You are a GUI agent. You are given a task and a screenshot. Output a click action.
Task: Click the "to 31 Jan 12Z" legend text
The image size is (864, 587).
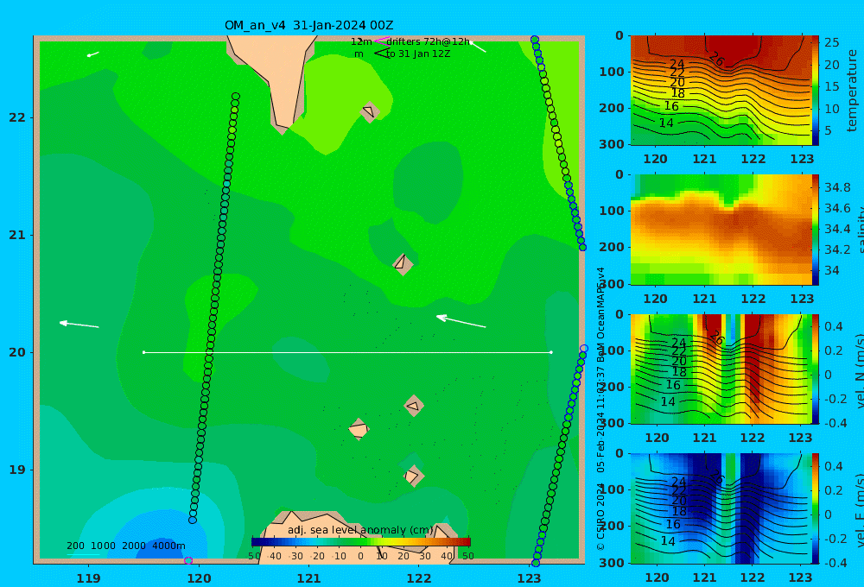coord(417,54)
